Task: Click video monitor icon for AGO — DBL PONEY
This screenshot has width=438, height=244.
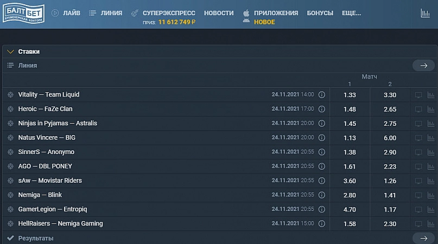Action: pyautogui.click(x=418, y=166)
